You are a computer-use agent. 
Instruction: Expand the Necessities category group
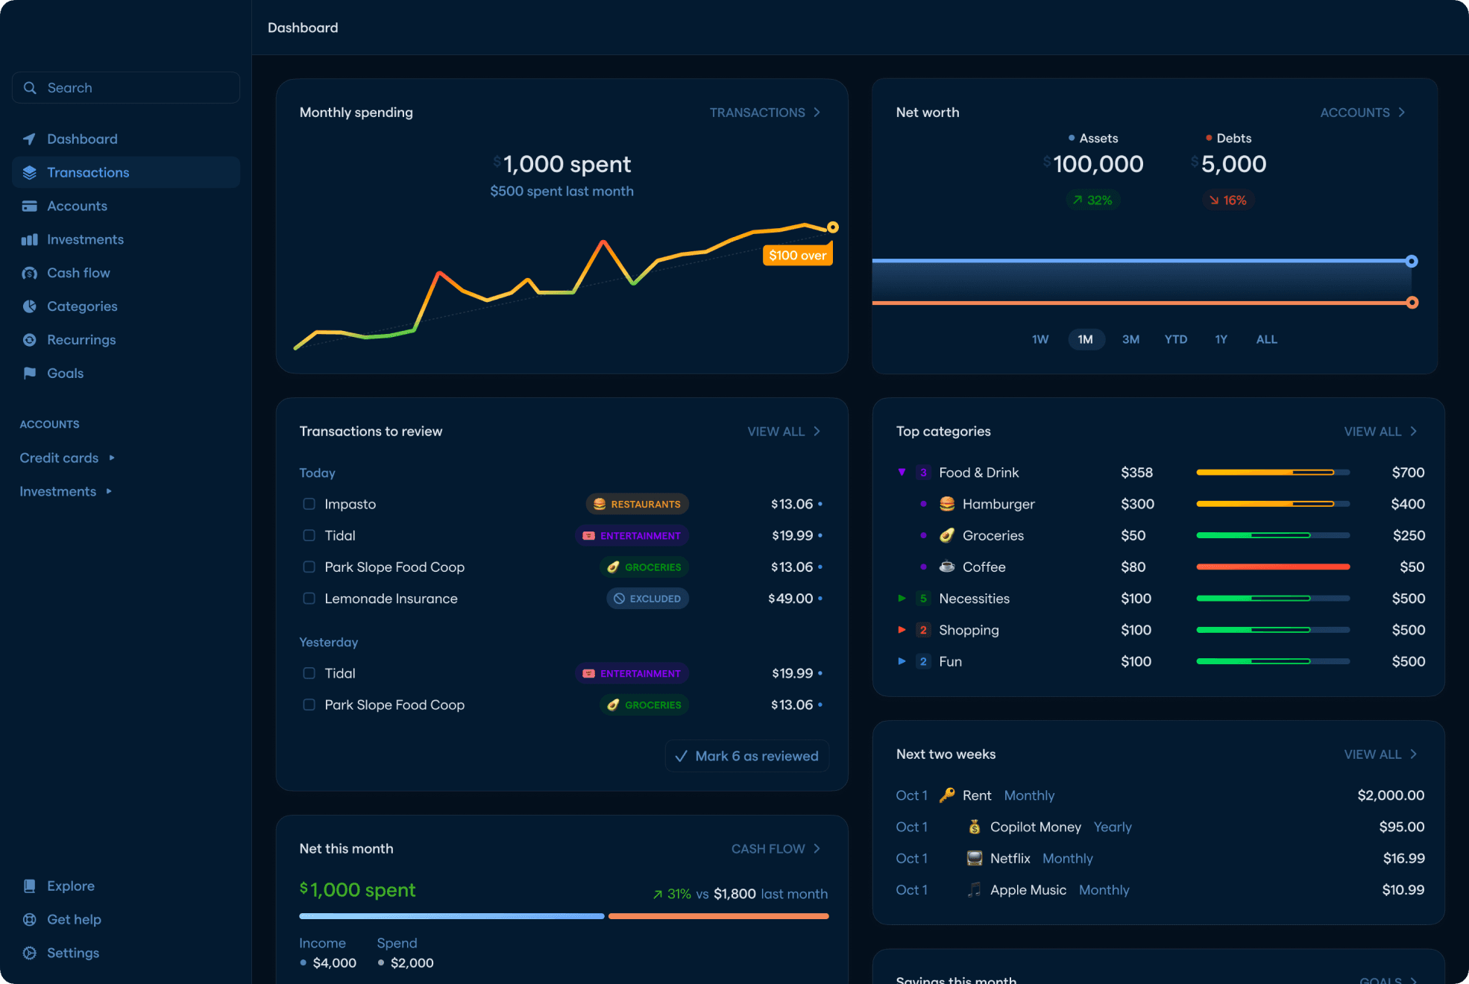(902, 599)
